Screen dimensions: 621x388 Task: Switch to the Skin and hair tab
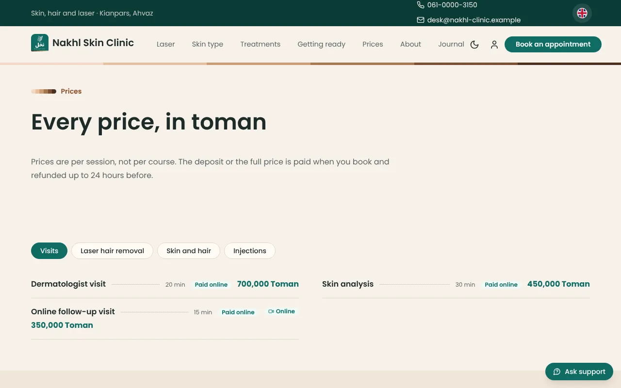pyautogui.click(x=189, y=251)
